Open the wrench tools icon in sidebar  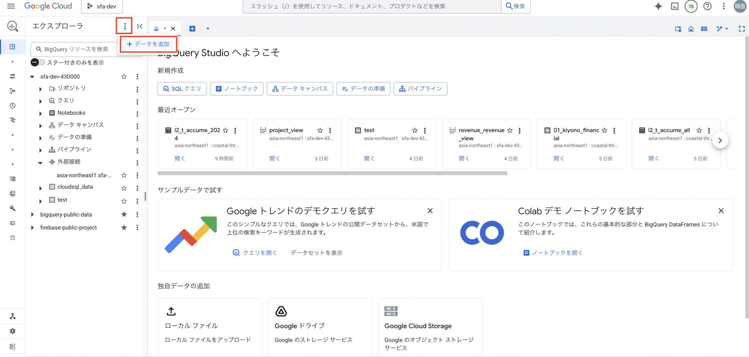click(x=13, y=208)
